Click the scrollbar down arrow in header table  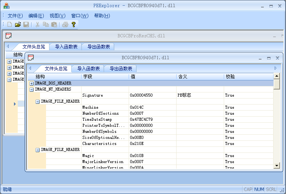click(x=277, y=166)
